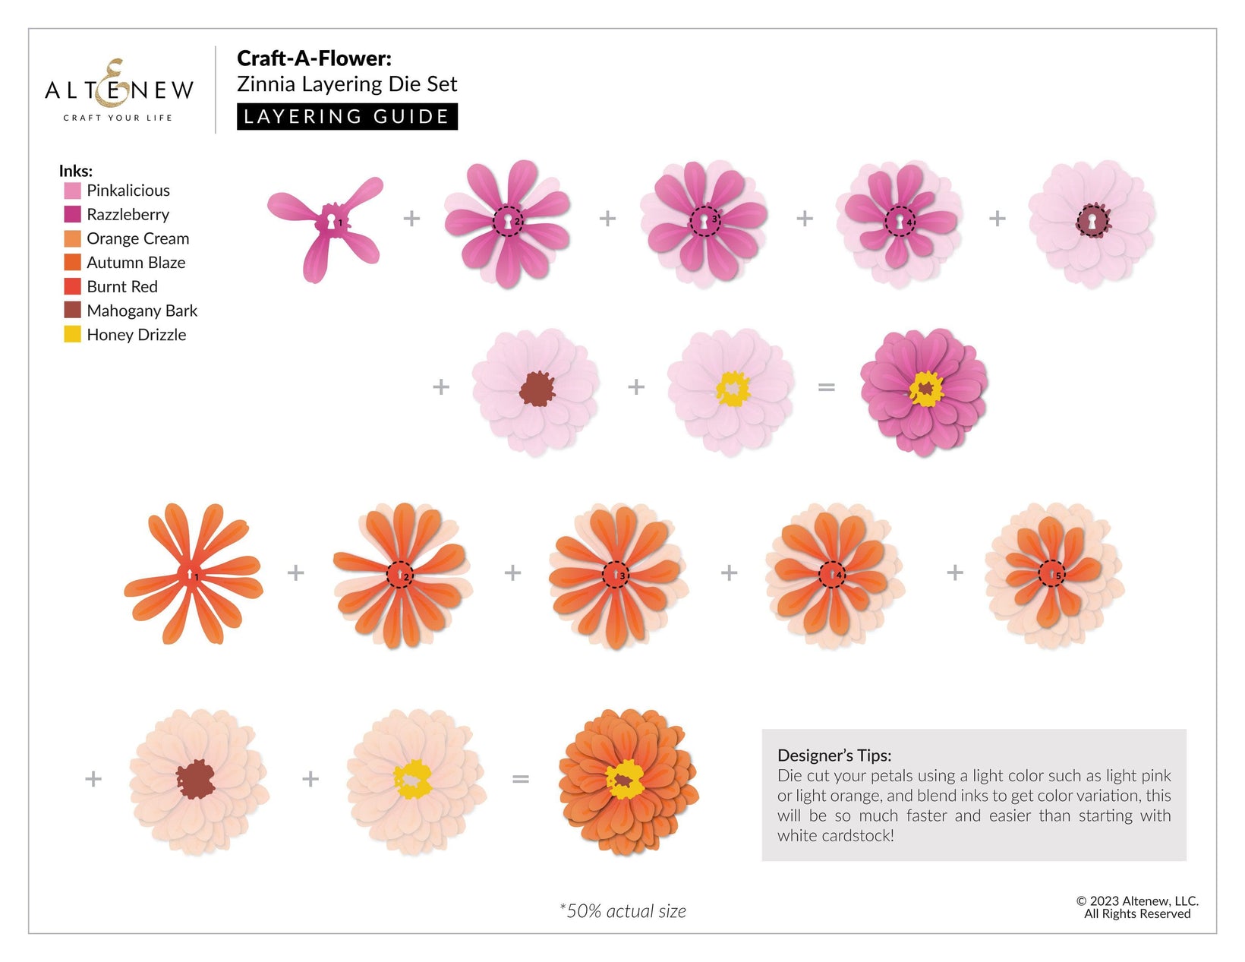Click the finished magenta zinnia flower
1245x962 pixels.
(x=924, y=391)
